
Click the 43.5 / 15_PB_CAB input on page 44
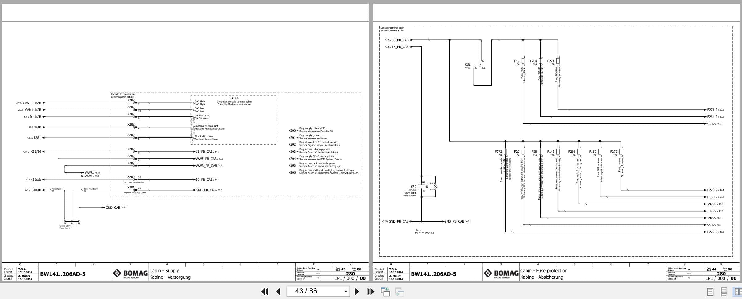[x=396, y=47]
